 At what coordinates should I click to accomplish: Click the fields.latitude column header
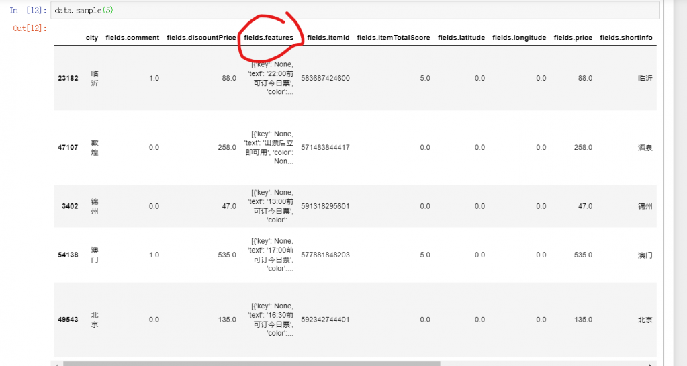461,38
